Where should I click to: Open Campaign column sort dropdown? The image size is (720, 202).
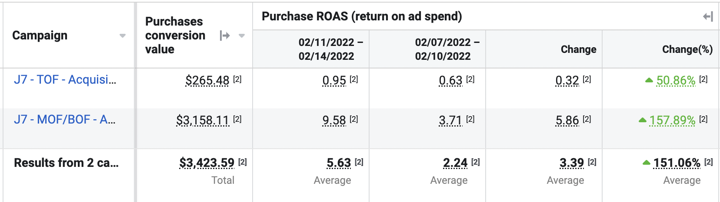coord(123,36)
